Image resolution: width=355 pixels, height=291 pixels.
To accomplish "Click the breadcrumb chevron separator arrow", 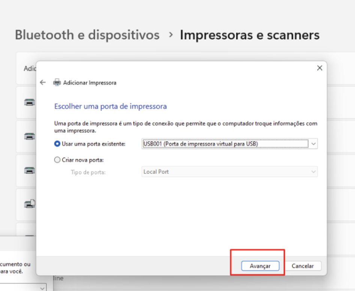I will [x=171, y=35].
